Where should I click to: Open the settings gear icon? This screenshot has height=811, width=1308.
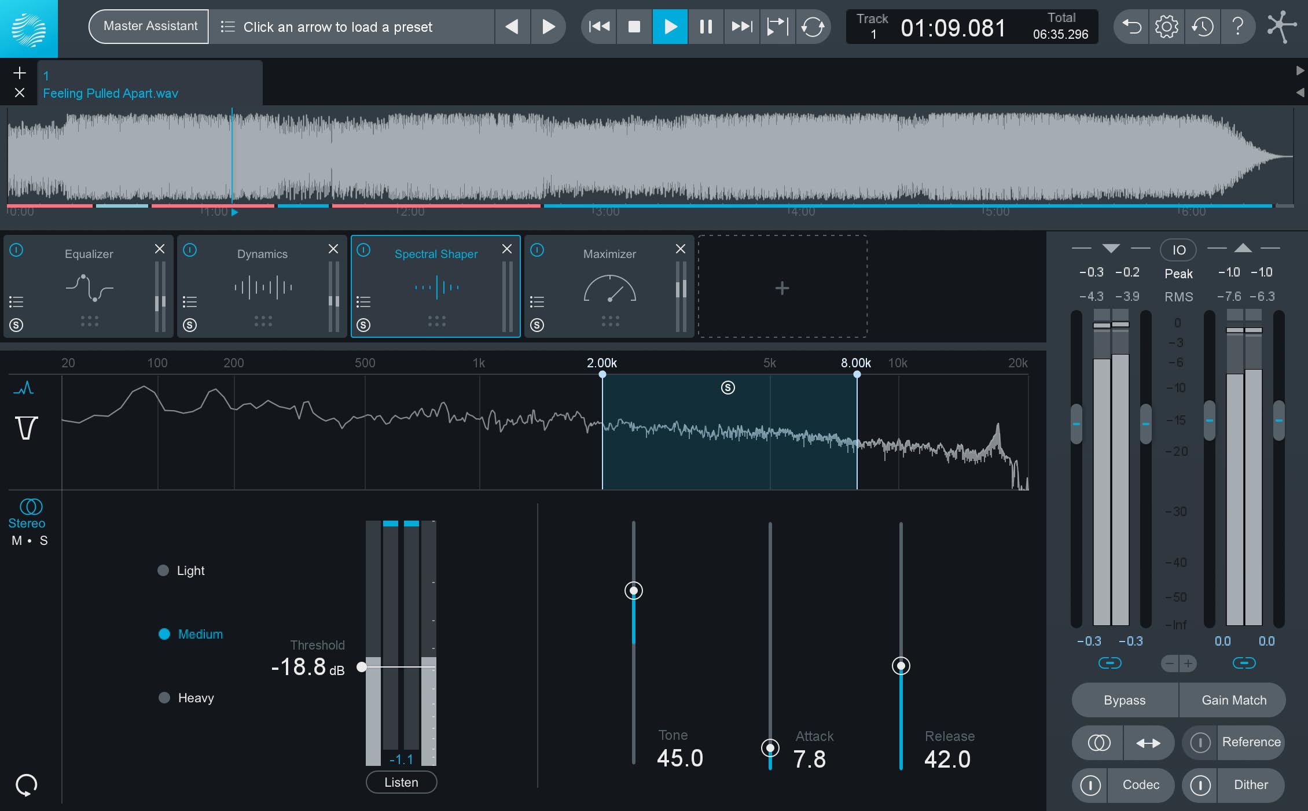click(x=1166, y=27)
